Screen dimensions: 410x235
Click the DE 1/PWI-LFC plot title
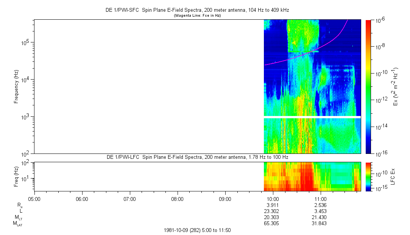197,157
